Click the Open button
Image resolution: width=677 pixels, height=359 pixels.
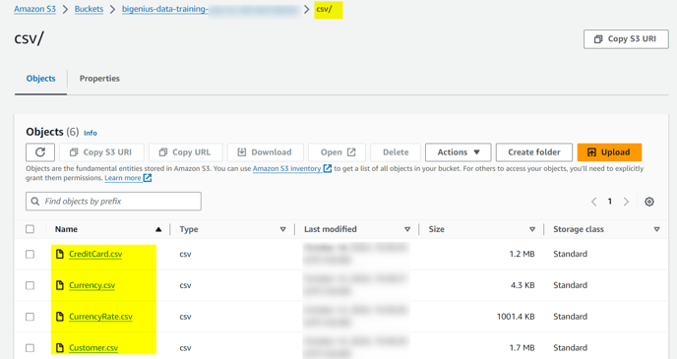pyautogui.click(x=338, y=152)
